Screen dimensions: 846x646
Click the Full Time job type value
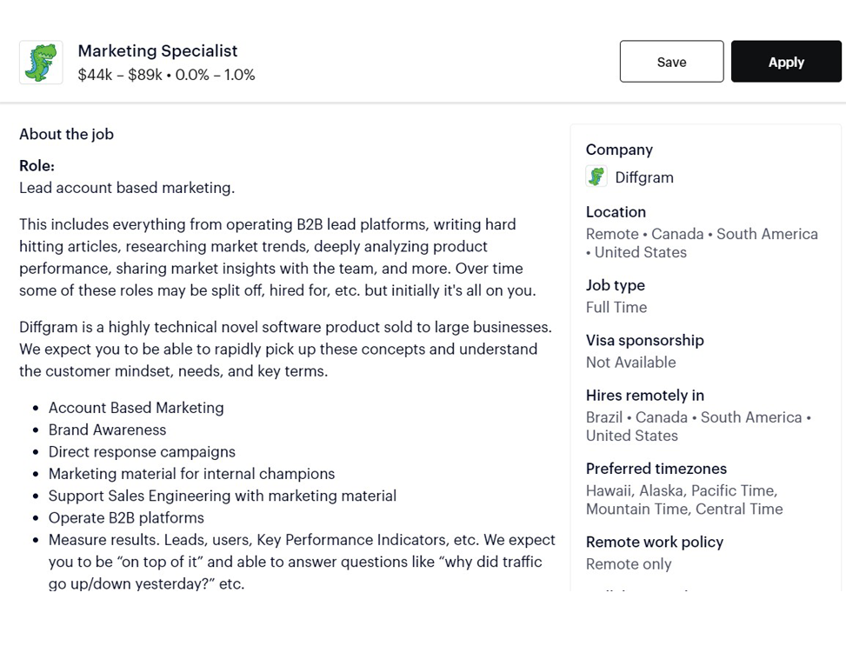[x=616, y=307]
